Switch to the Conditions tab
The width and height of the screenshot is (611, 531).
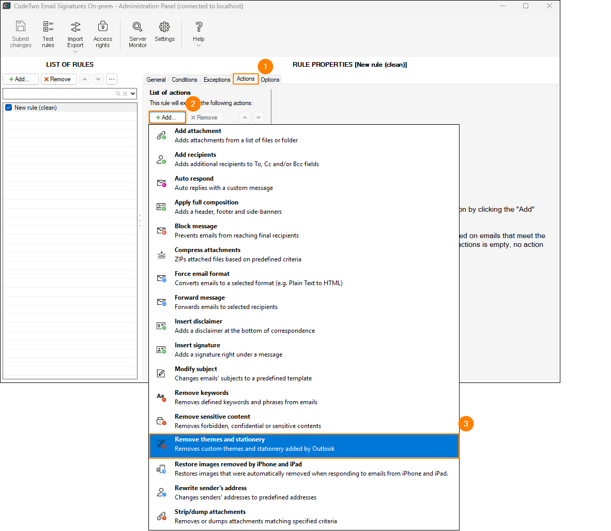(x=185, y=80)
